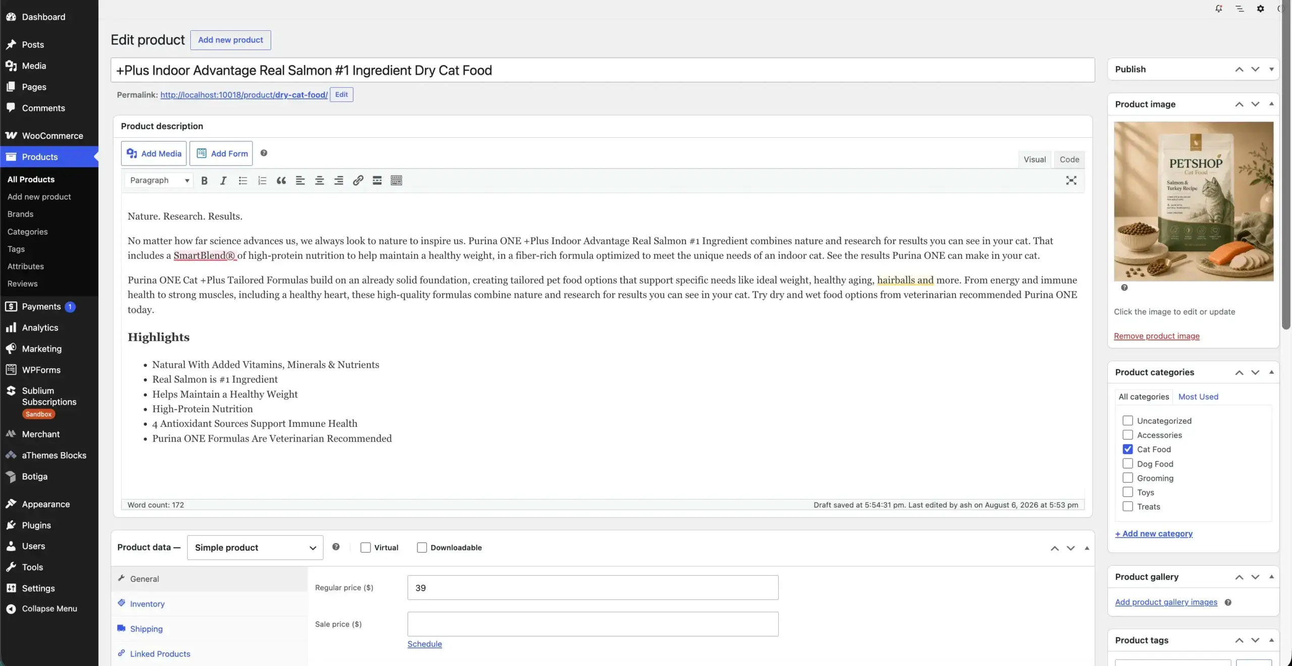
Task: Enter distraction-free fullscreen editor
Action: [1071, 181]
